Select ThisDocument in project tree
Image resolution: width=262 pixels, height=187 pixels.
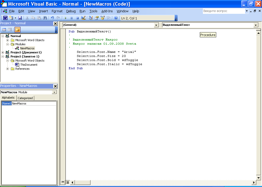point(29,65)
